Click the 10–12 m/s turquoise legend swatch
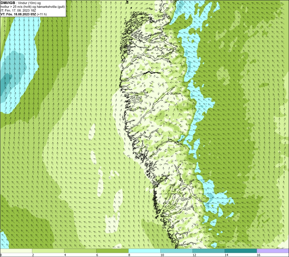Screen dimensions: 289x257 click(x=177, y=251)
